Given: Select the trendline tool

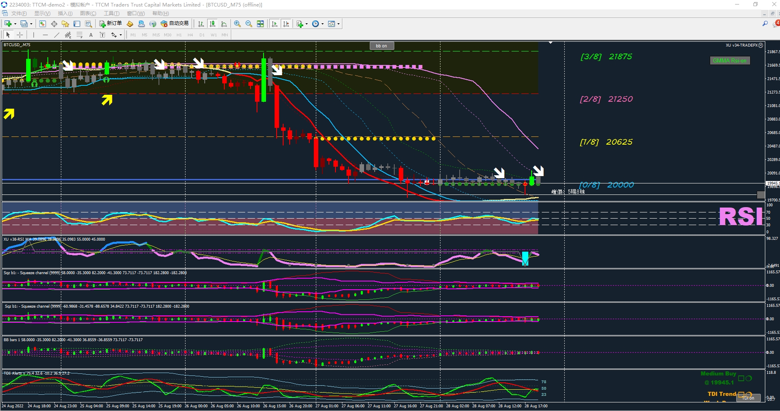Looking at the screenshot, I should (56, 35).
